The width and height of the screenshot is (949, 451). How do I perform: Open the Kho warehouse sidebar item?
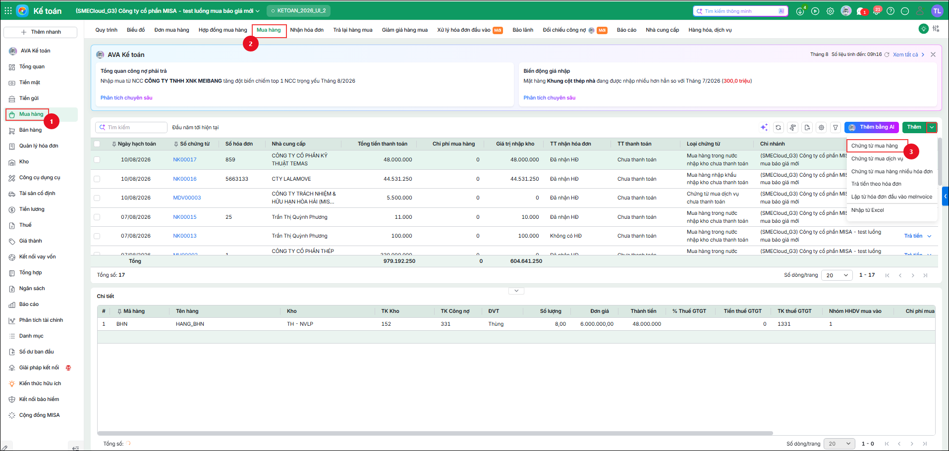click(x=24, y=162)
